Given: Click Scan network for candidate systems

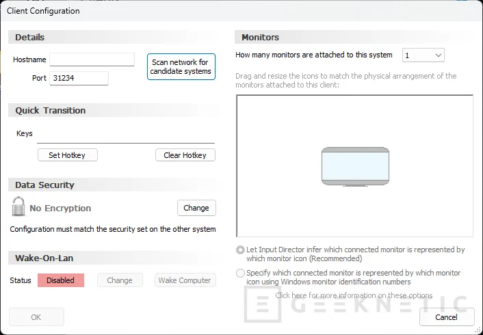Looking at the screenshot, I should pos(181,66).
